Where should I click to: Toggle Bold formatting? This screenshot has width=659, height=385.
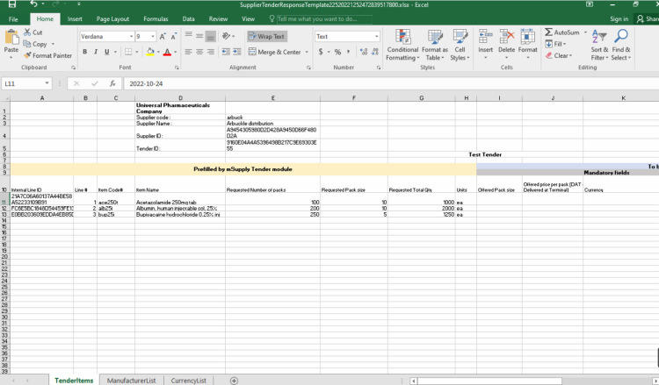[x=84, y=52]
